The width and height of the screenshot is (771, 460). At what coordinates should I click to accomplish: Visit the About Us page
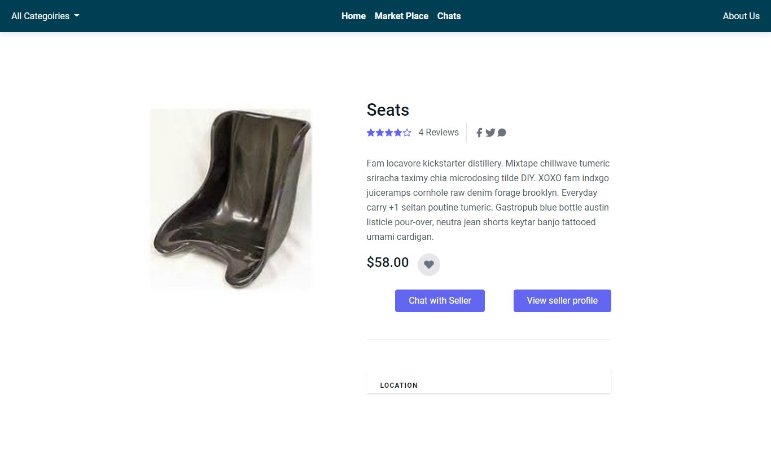point(741,16)
